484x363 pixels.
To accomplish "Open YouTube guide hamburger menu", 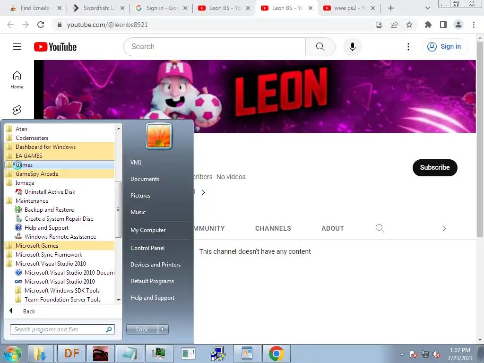I will 17,47.
